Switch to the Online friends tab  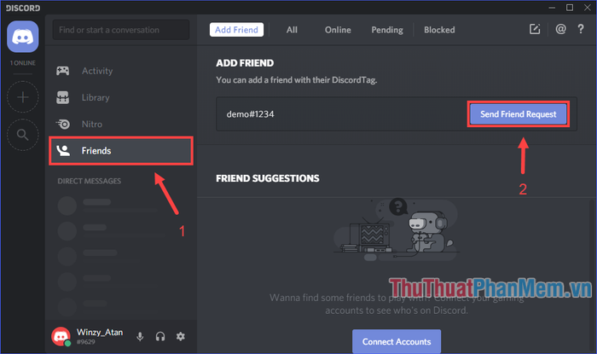tap(338, 30)
